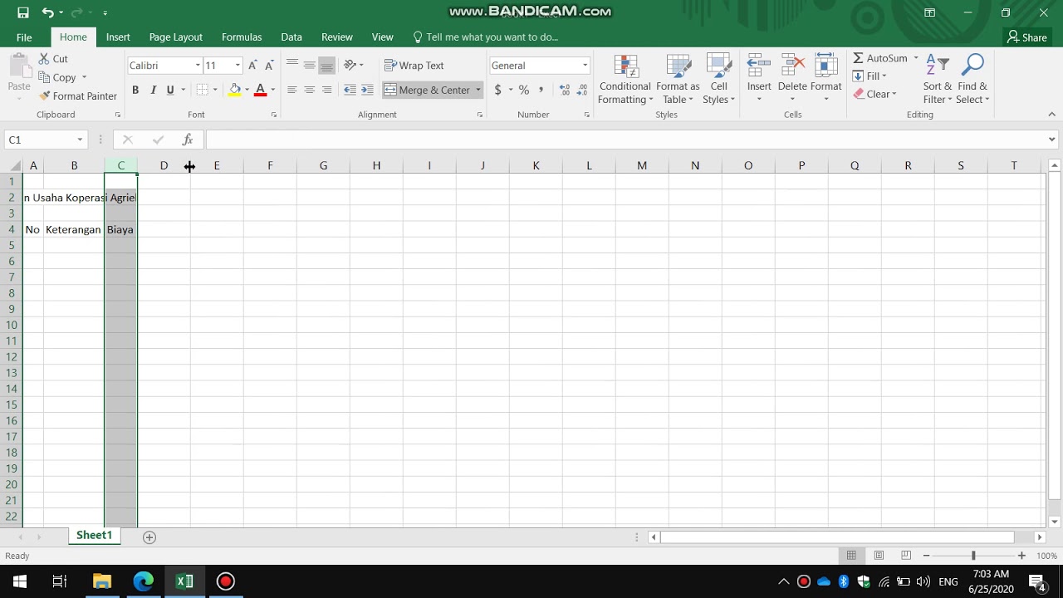Apply the borders icon
The height and width of the screenshot is (598, 1063).
pos(203,90)
